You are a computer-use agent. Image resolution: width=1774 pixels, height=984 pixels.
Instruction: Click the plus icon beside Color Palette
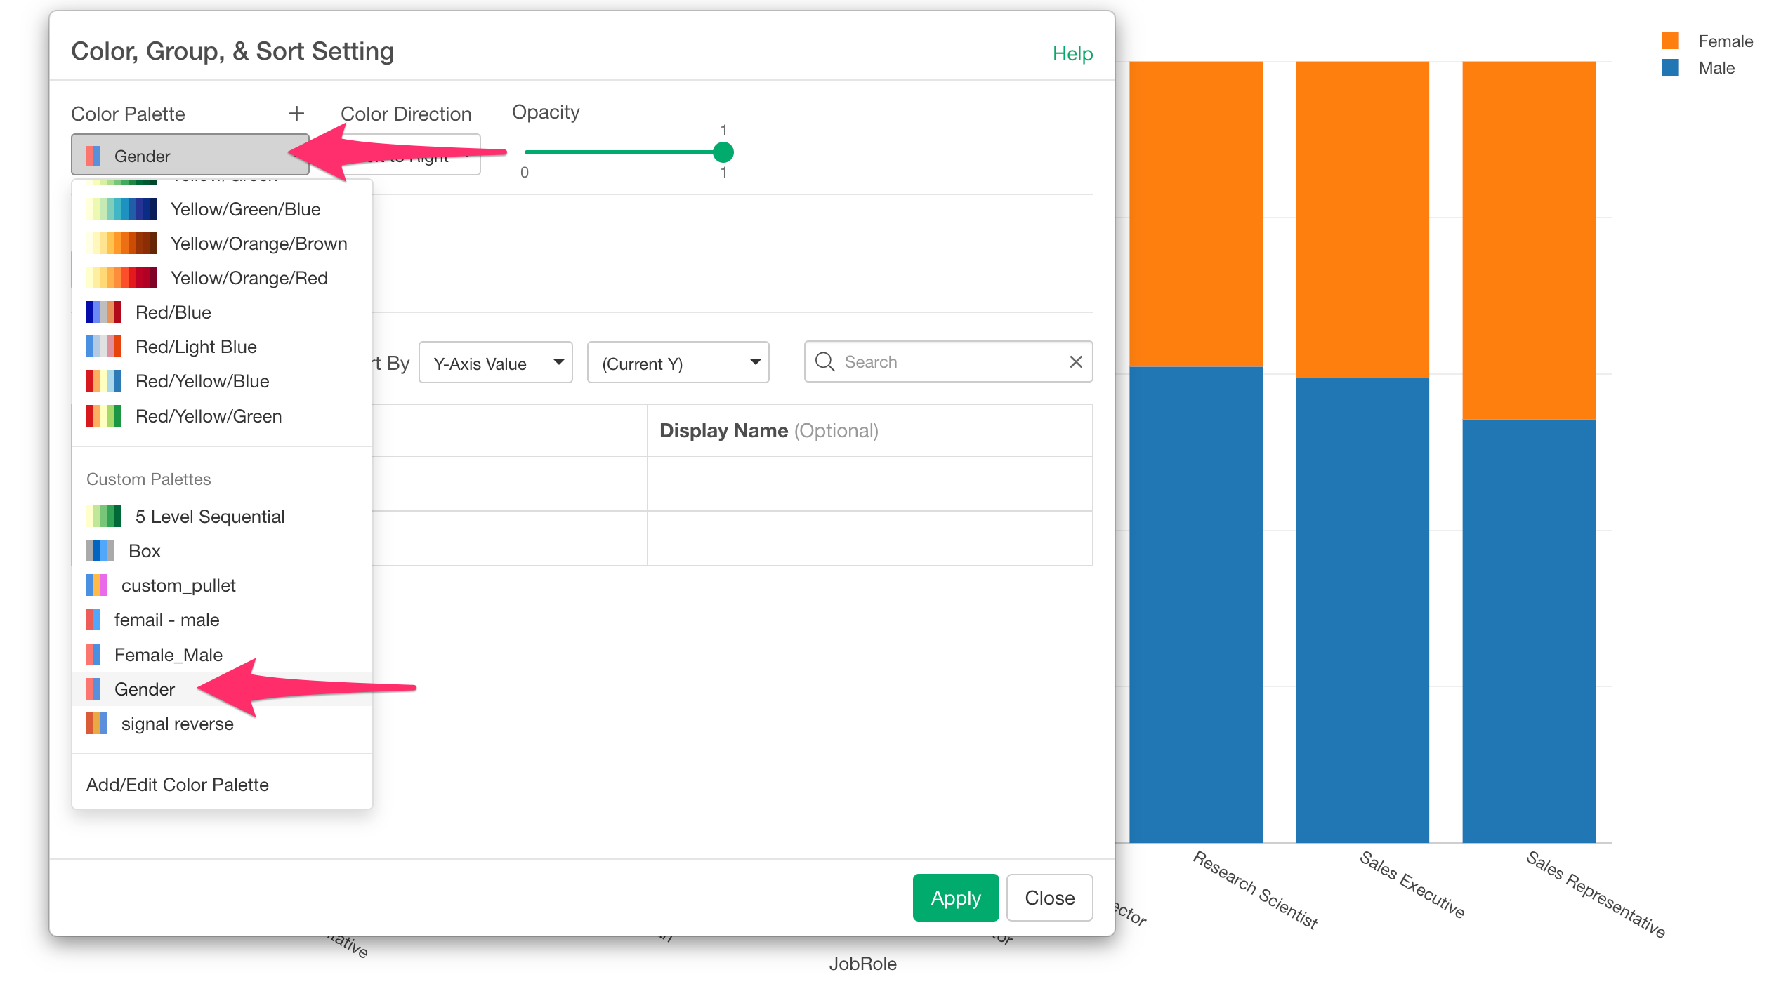[296, 113]
